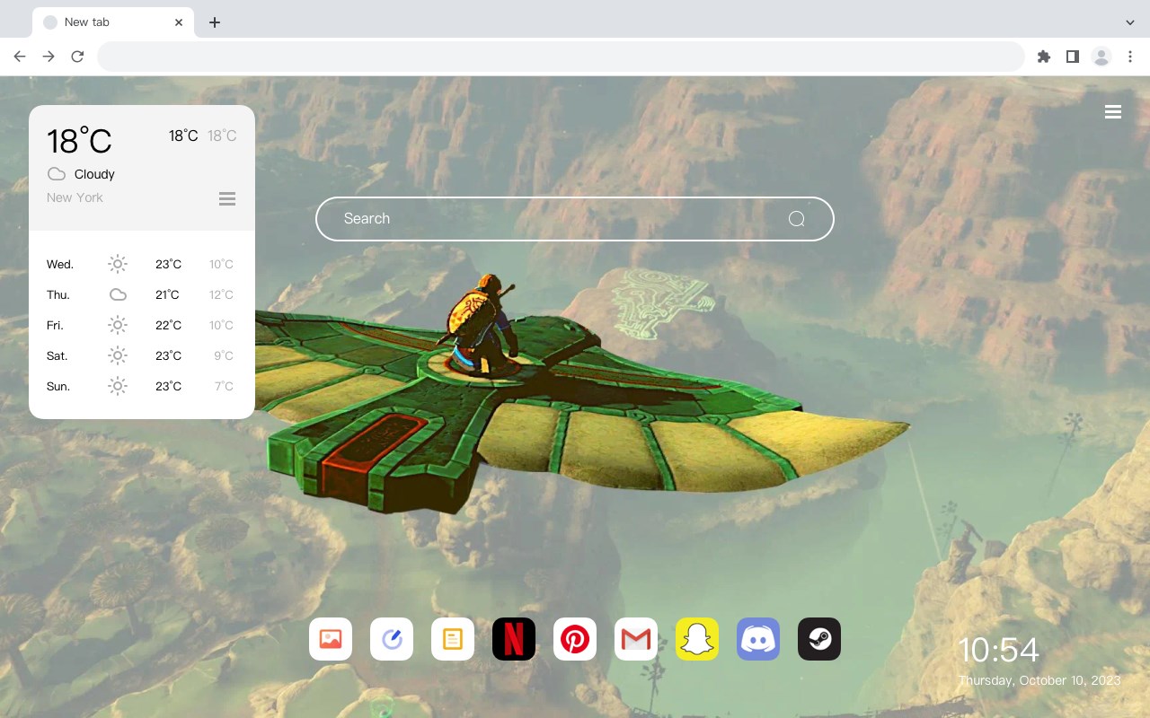Image resolution: width=1150 pixels, height=718 pixels.
Task: Click the Cloudy condition text
Action: point(94,174)
